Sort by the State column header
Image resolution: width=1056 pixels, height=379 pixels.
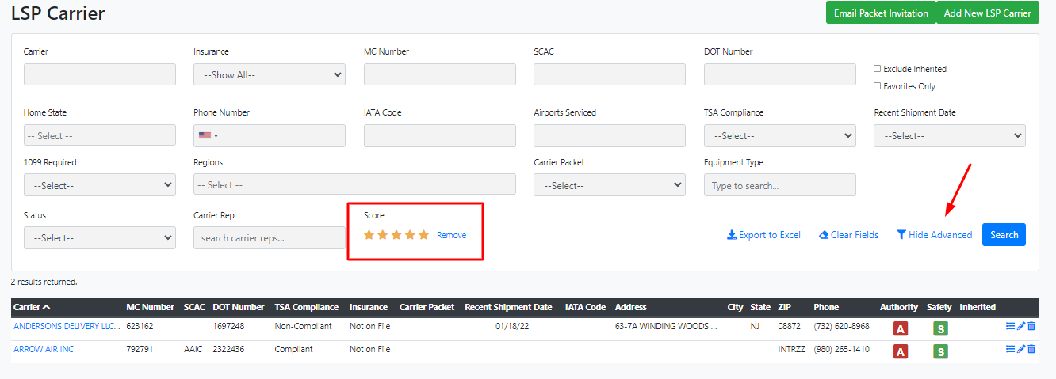pyautogui.click(x=760, y=307)
